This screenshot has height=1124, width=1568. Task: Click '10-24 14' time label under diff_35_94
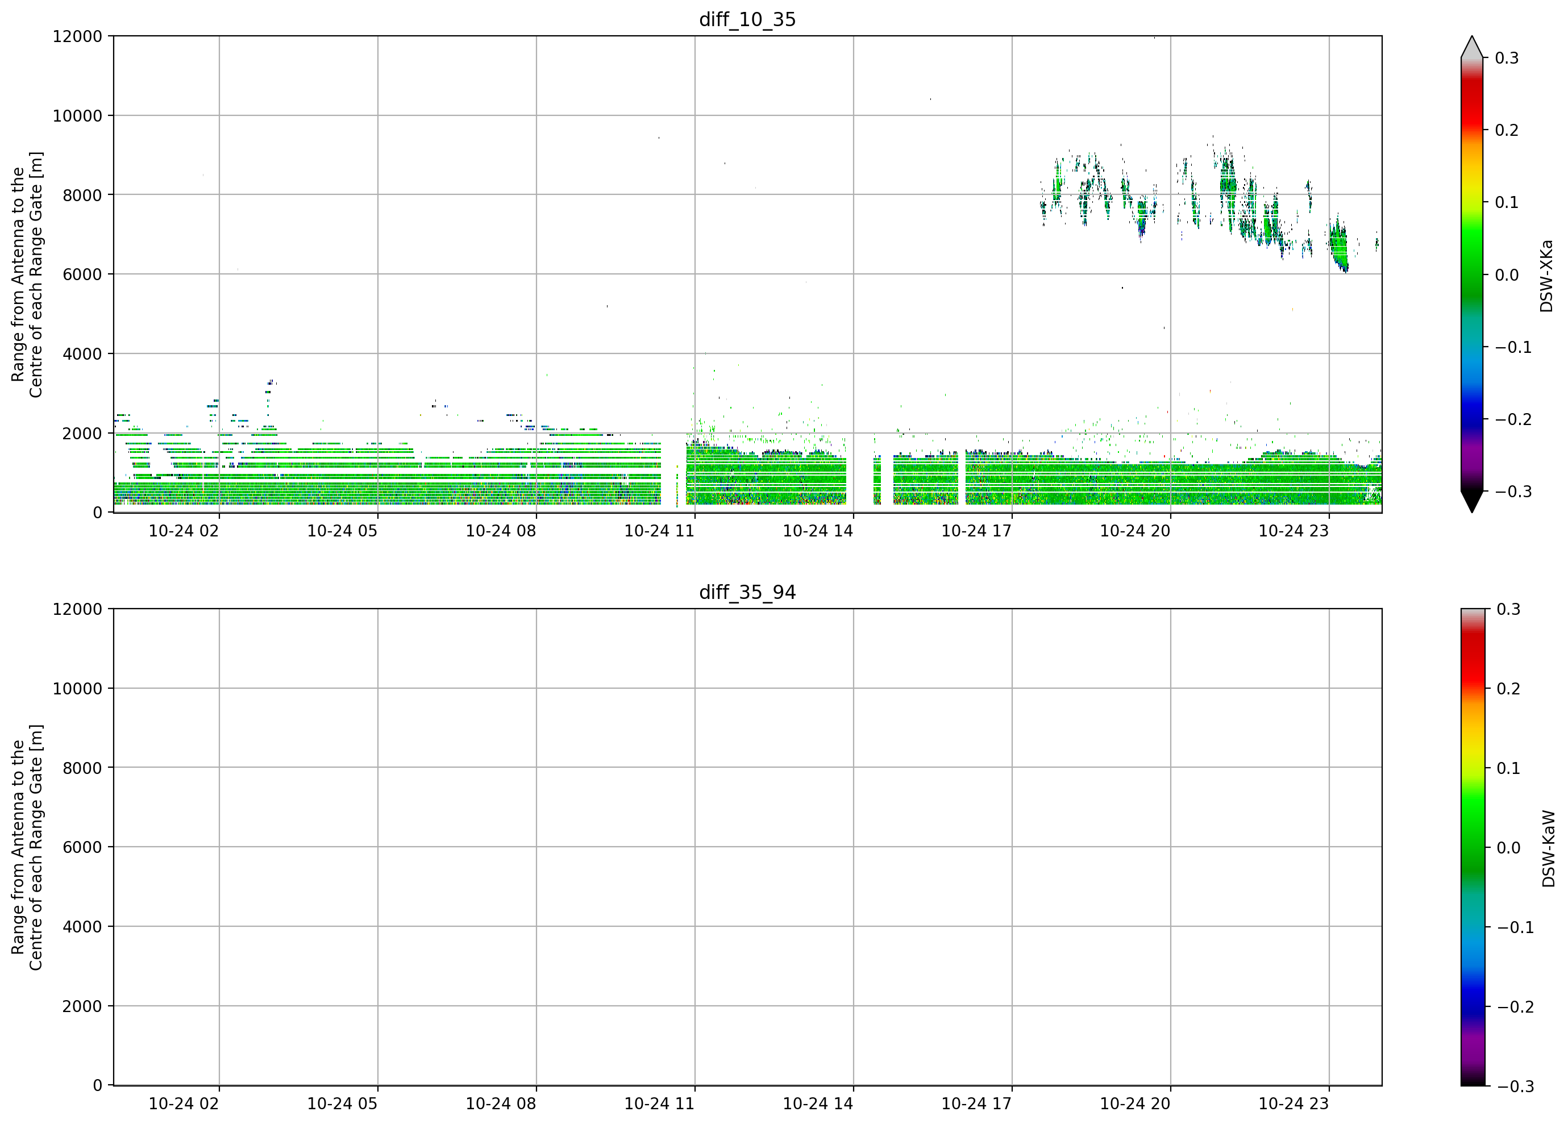pos(818,1104)
